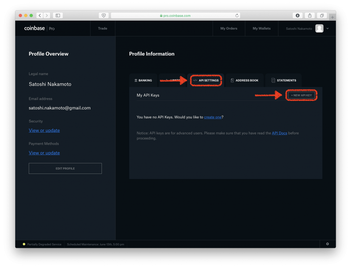Click the pro.coinbase.com address bar
The width and height of the screenshot is (351, 268).
point(175,15)
